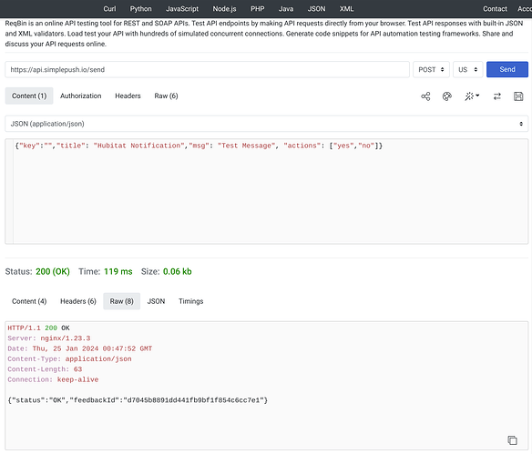
Task: Open the response JSON tab
Action: click(x=156, y=301)
